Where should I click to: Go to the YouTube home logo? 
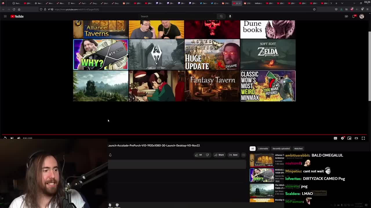pos(17,16)
